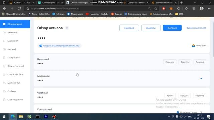
Task: Open the Edge browser taskbar icon
Action: (x=13, y=117)
